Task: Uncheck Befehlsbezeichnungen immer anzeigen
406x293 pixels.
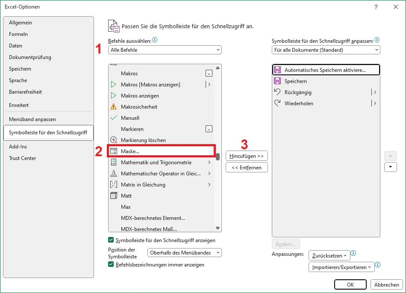Action: pyautogui.click(x=112, y=265)
